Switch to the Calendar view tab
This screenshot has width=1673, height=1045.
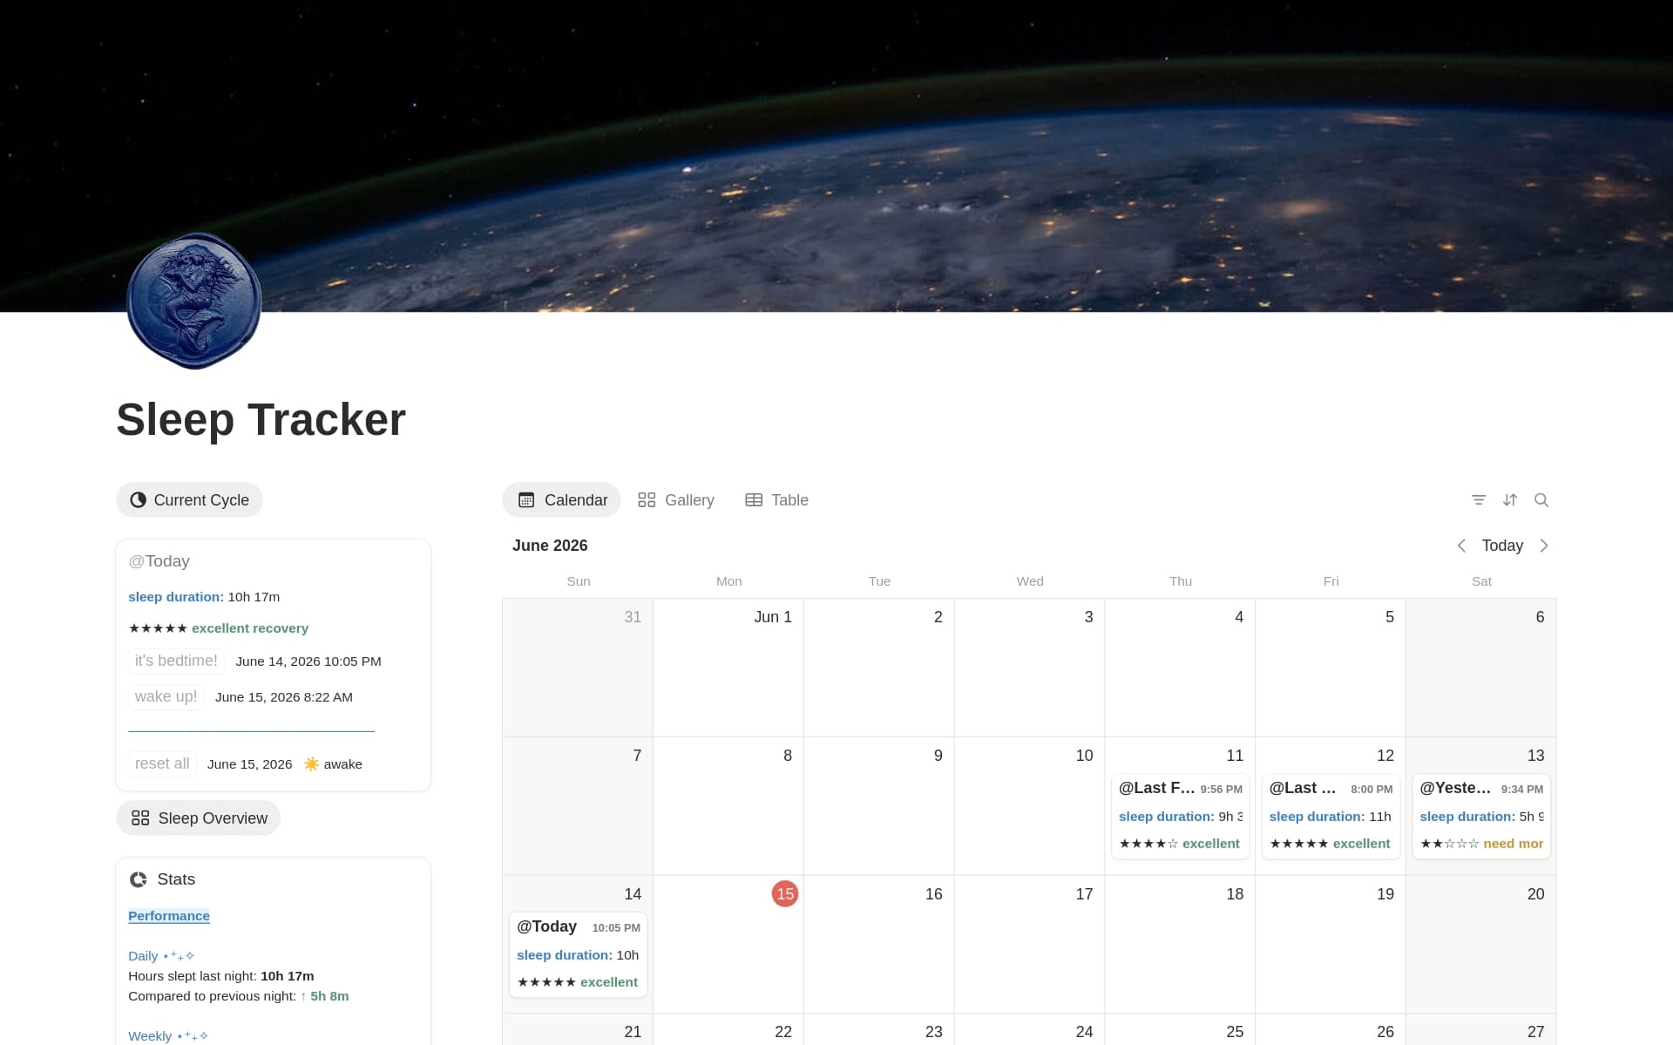click(x=562, y=500)
